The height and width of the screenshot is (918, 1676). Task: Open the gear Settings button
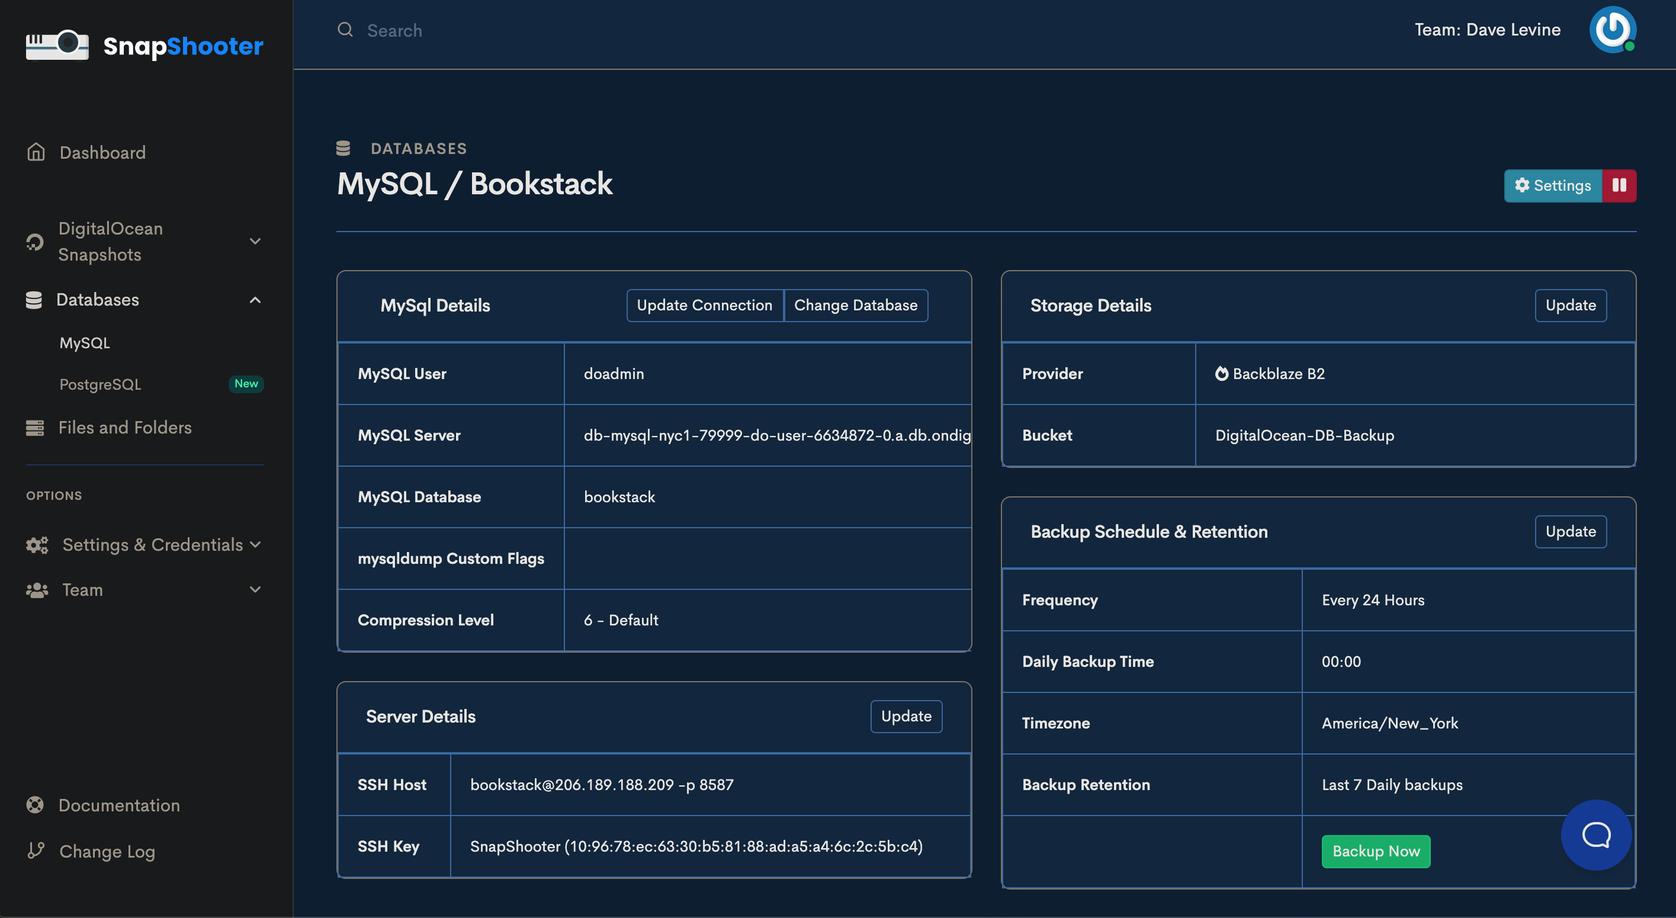click(x=1552, y=185)
